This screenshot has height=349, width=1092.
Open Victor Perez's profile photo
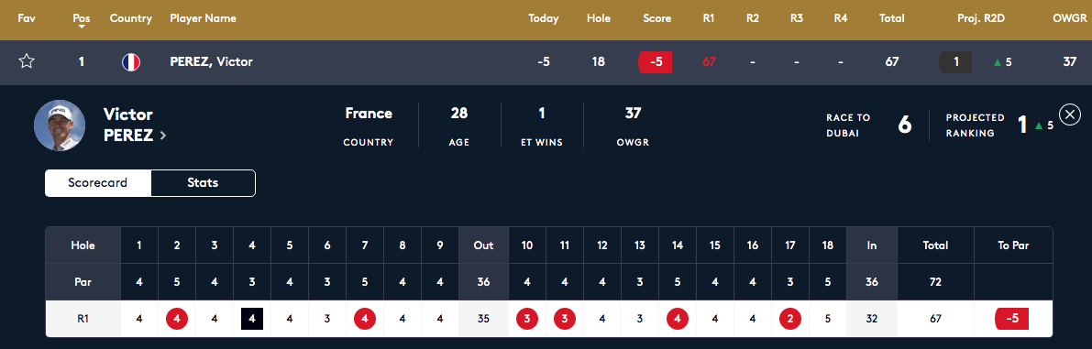click(x=60, y=125)
